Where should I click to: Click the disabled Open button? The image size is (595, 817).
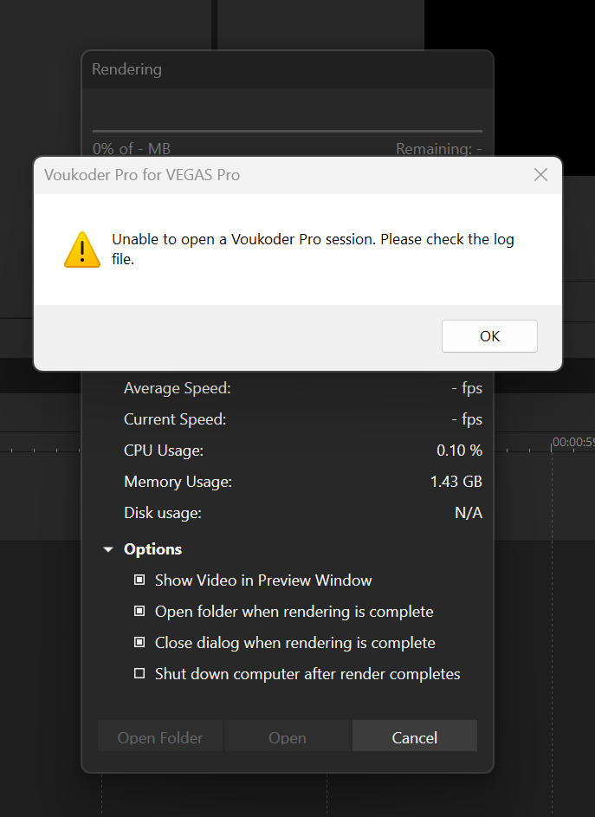pos(287,737)
